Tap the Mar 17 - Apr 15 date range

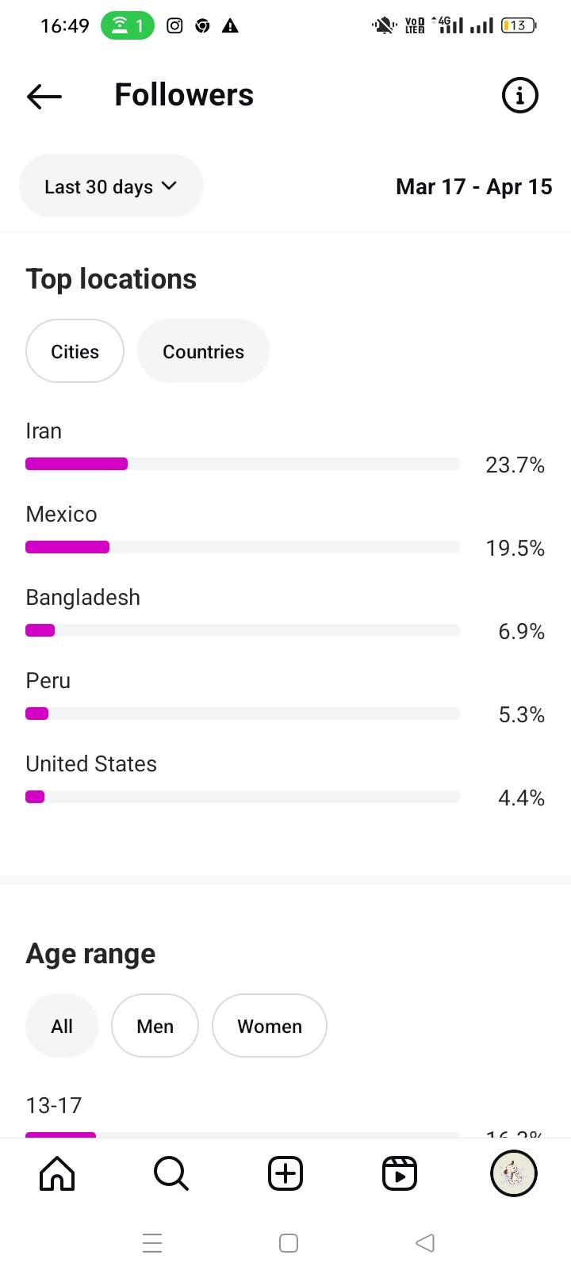tap(473, 187)
